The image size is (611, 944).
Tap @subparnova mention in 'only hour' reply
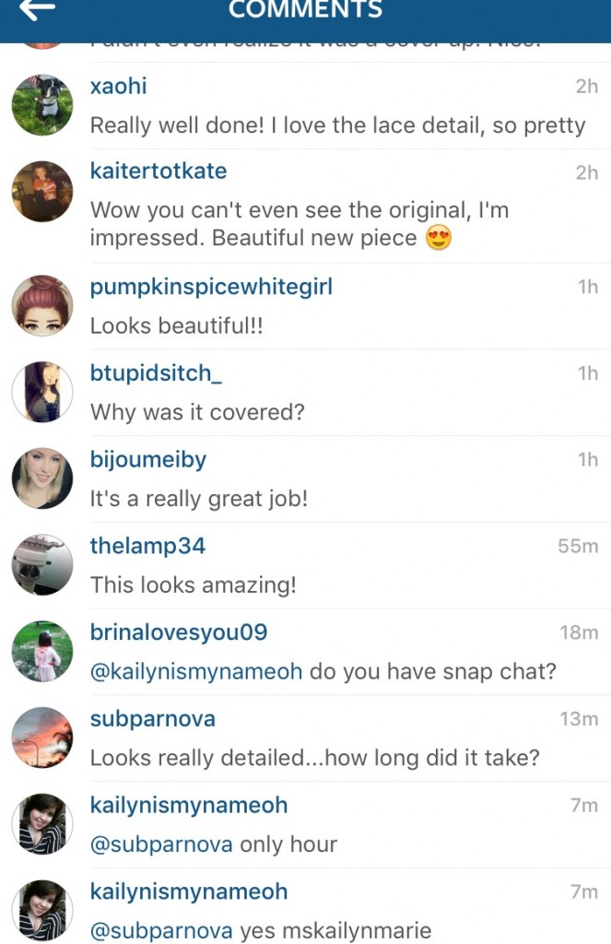[x=161, y=844]
